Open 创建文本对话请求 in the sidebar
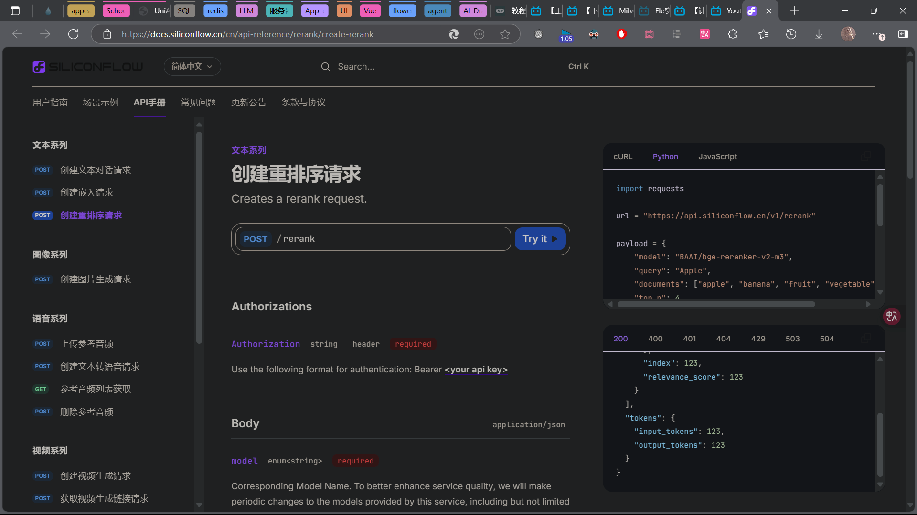This screenshot has width=917, height=515. (x=95, y=170)
